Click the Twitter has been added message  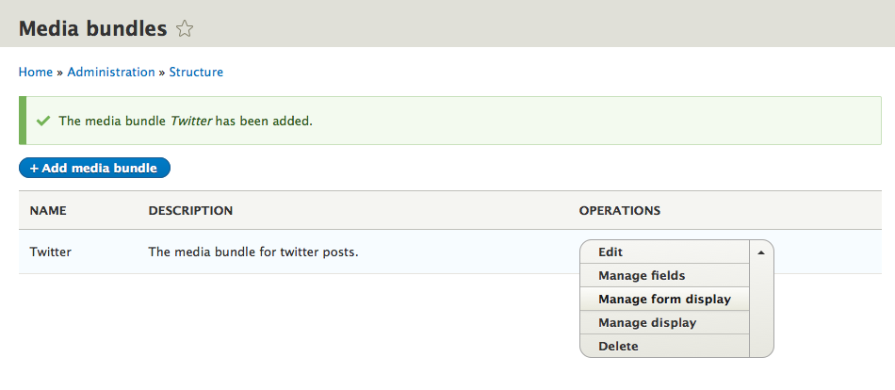186,122
